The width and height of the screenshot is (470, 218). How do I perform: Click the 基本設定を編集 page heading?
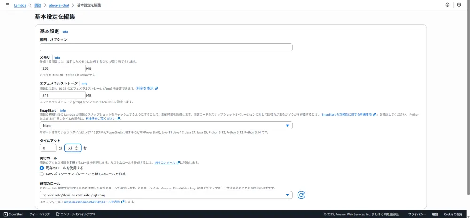[55, 17]
